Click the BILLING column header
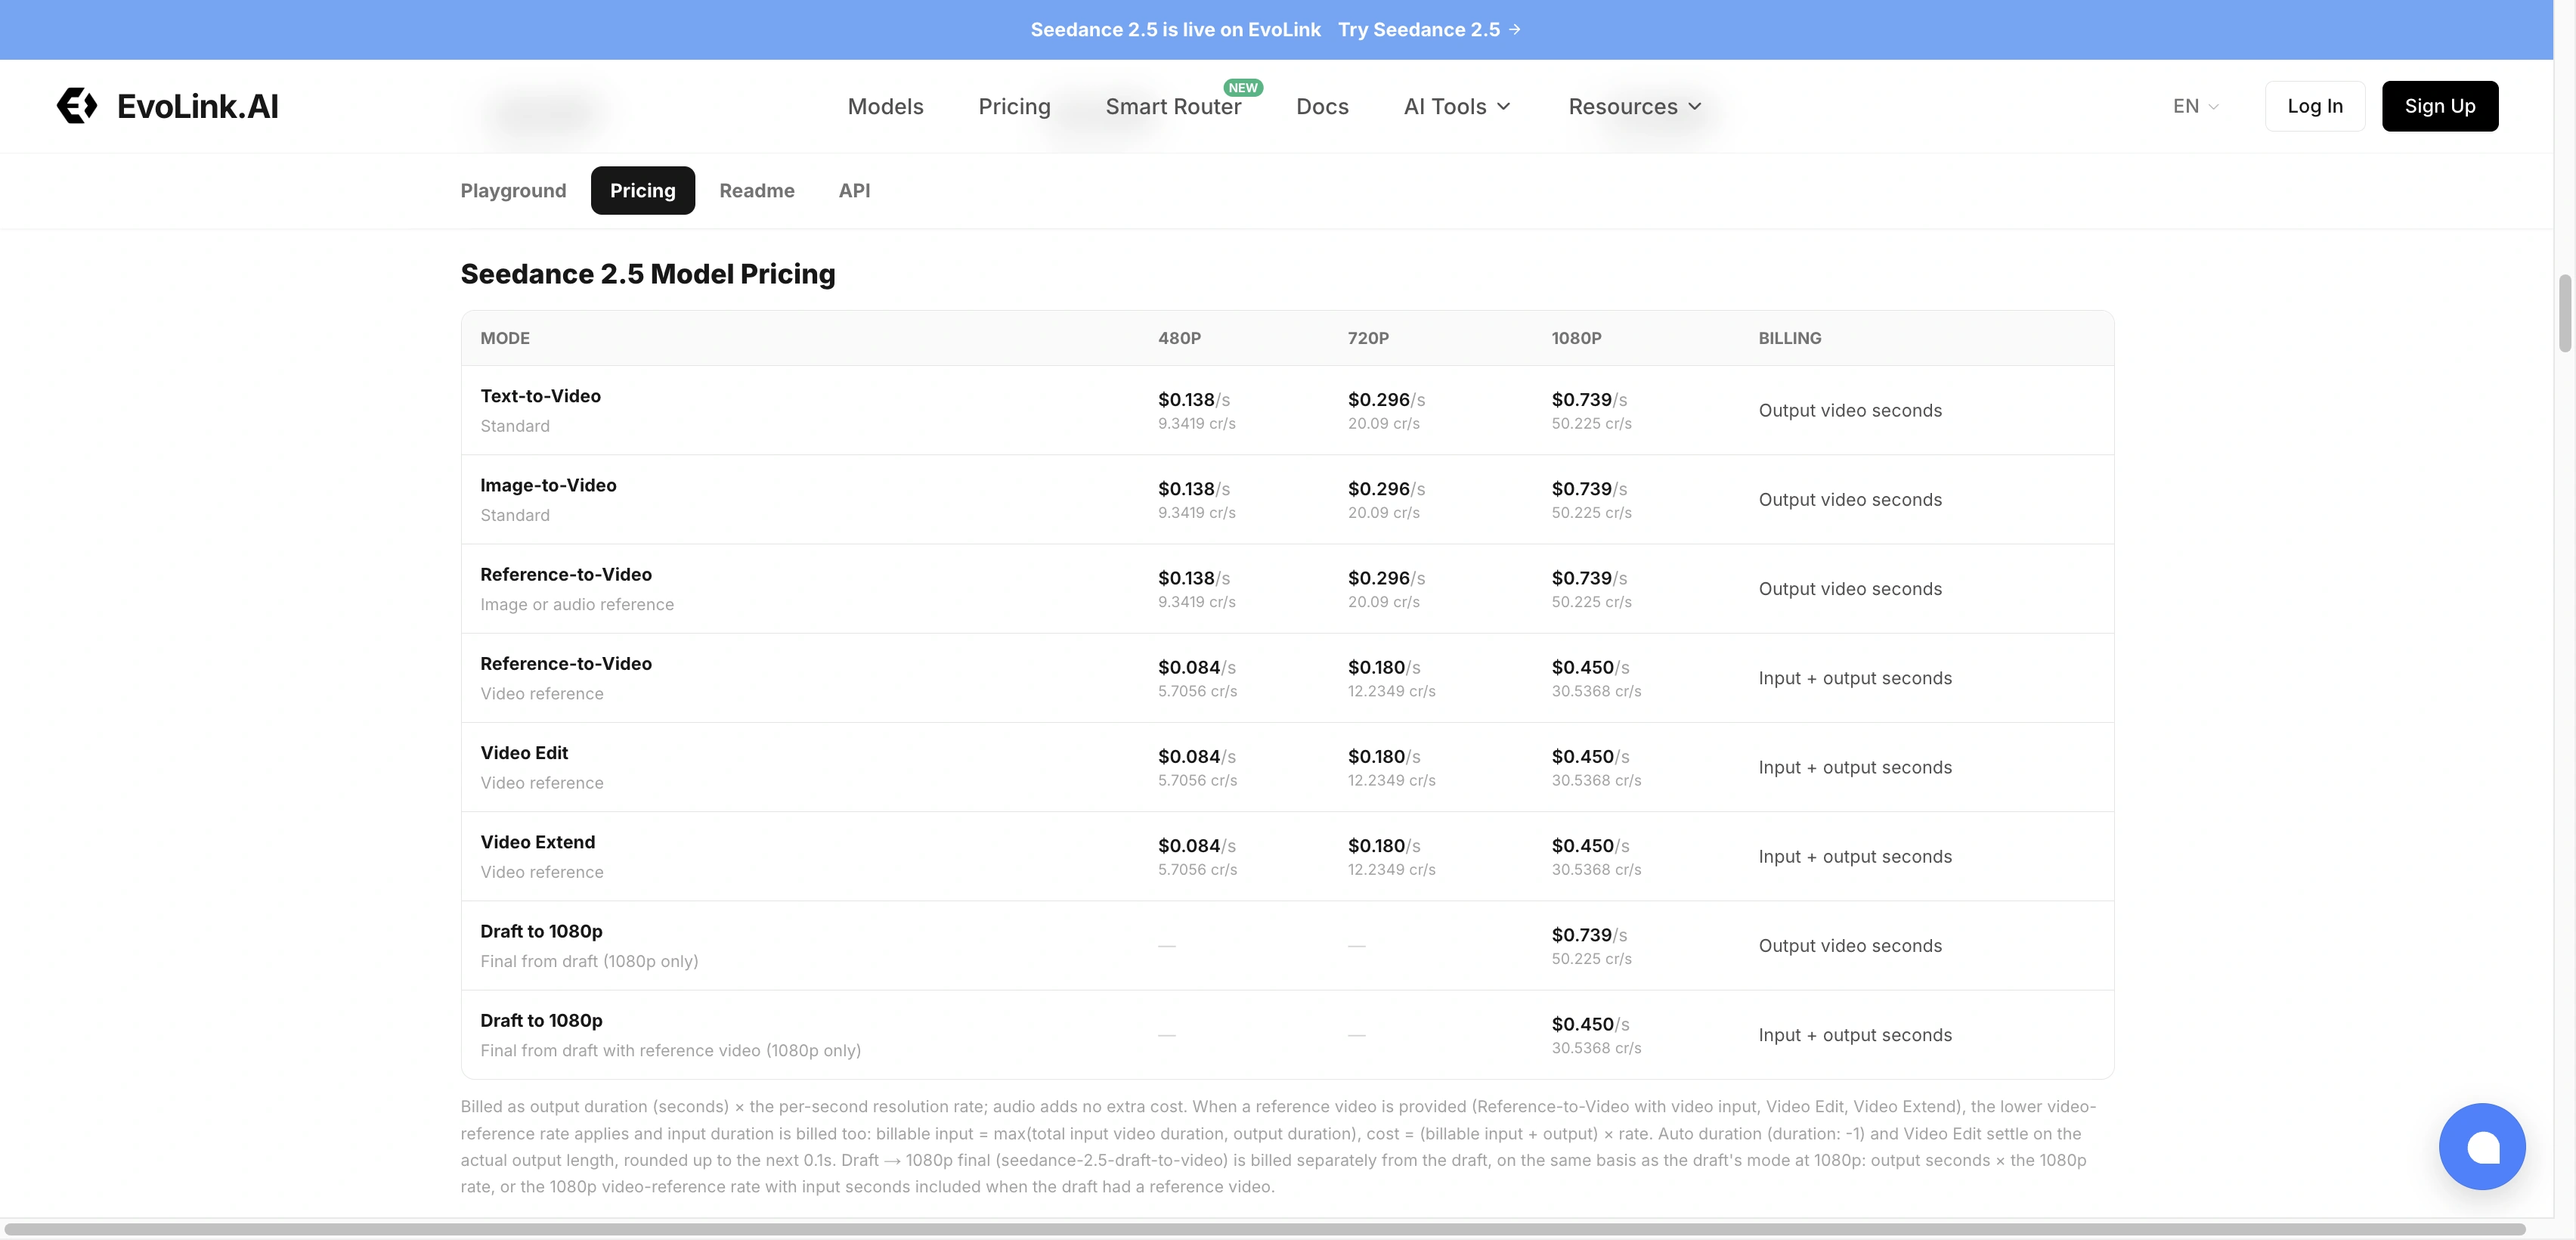This screenshot has height=1240, width=2576. 1789,338
